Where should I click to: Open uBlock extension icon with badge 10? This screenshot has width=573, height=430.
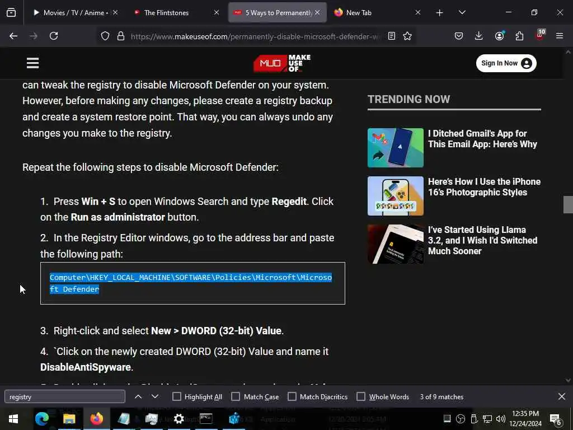(x=540, y=35)
